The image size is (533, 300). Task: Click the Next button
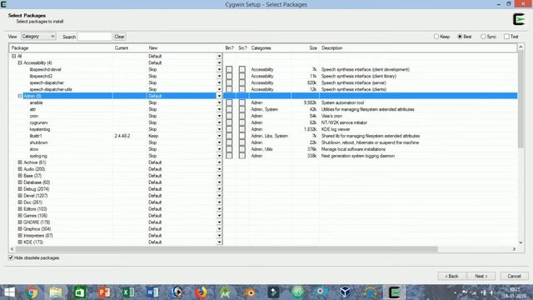tap(481, 276)
